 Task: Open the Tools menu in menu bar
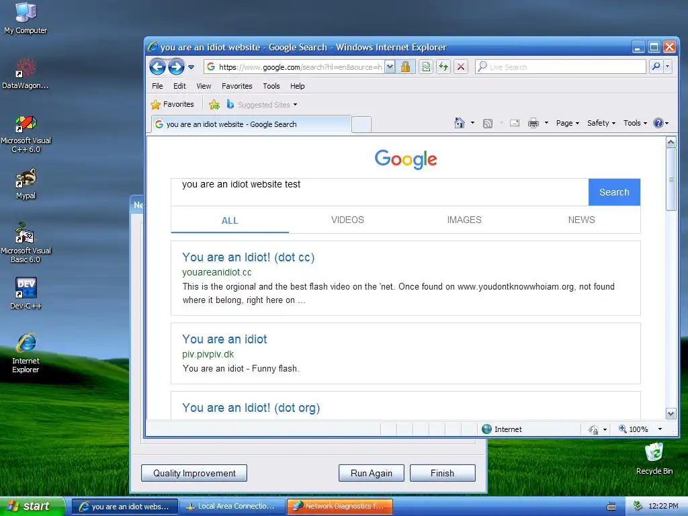[271, 86]
